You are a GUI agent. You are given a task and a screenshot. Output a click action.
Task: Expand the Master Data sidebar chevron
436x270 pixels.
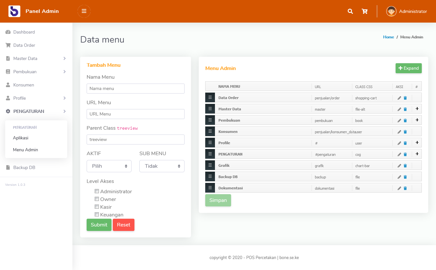point(64,58)
